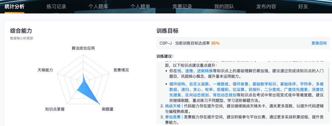Screen dimensions: 332x126
Task: Go to the 个人题单 tab
Action: tap(140, 6)
